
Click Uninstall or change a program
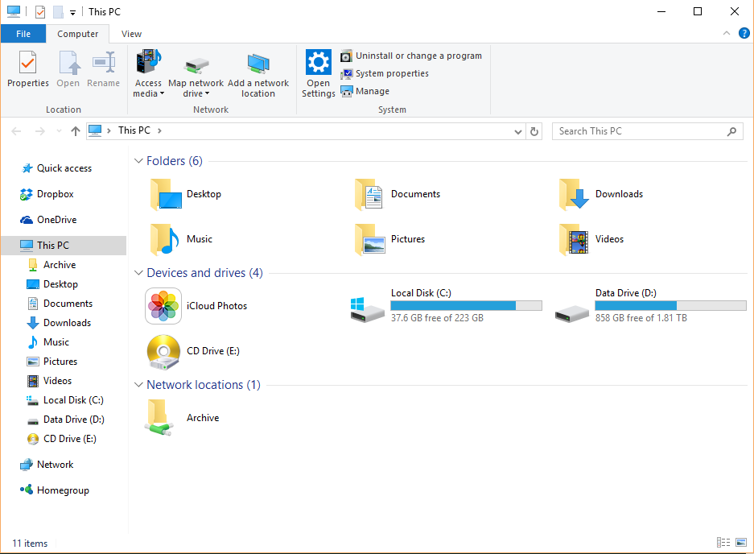[411, 56]
